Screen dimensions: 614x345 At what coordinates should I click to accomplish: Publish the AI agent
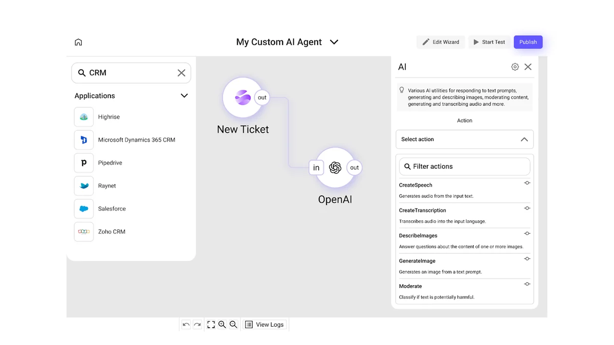[528, 42]
